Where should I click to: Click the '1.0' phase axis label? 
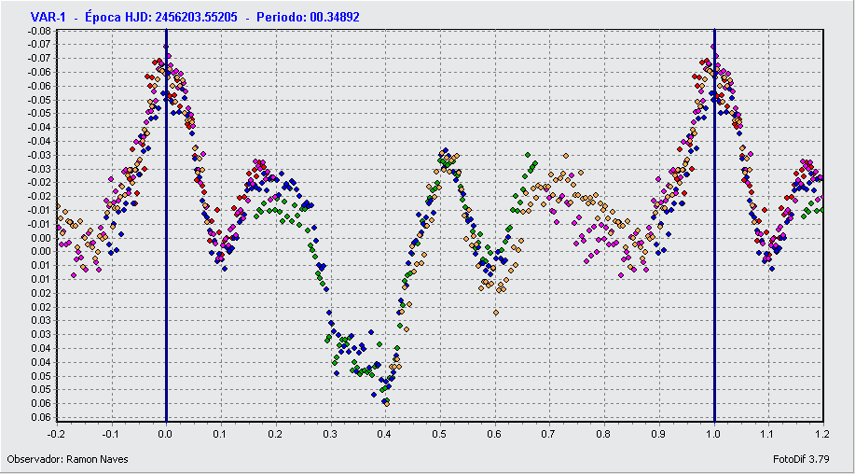point(713,434)
